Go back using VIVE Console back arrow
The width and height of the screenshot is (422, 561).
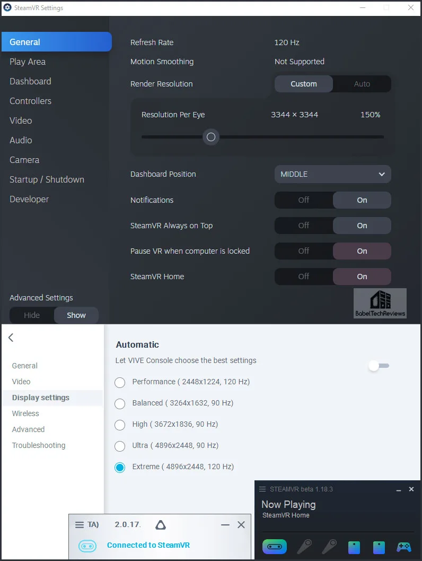click(x=11, y=338)
